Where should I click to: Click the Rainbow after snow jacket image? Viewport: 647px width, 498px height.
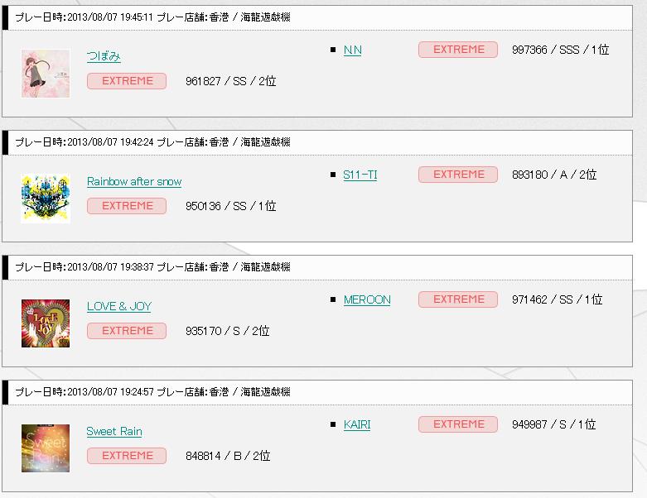click(x=46, y=199)
